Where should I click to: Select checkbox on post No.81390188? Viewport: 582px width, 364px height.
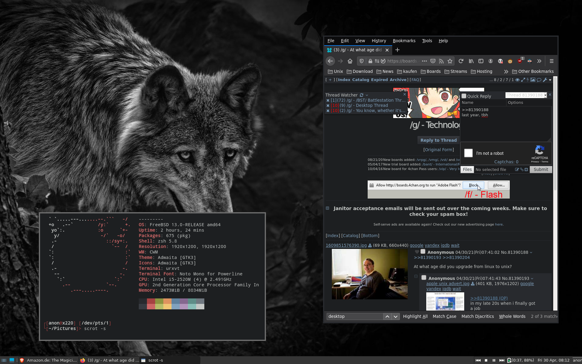[x=423, y=252]
